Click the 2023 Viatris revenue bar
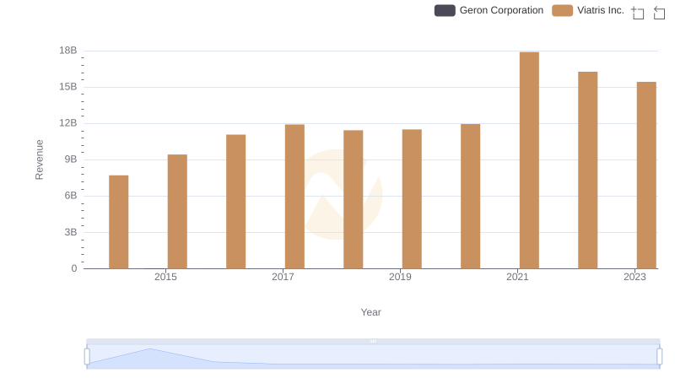The height and width of the screenshot is (389, 675). (x=646, y=176)
